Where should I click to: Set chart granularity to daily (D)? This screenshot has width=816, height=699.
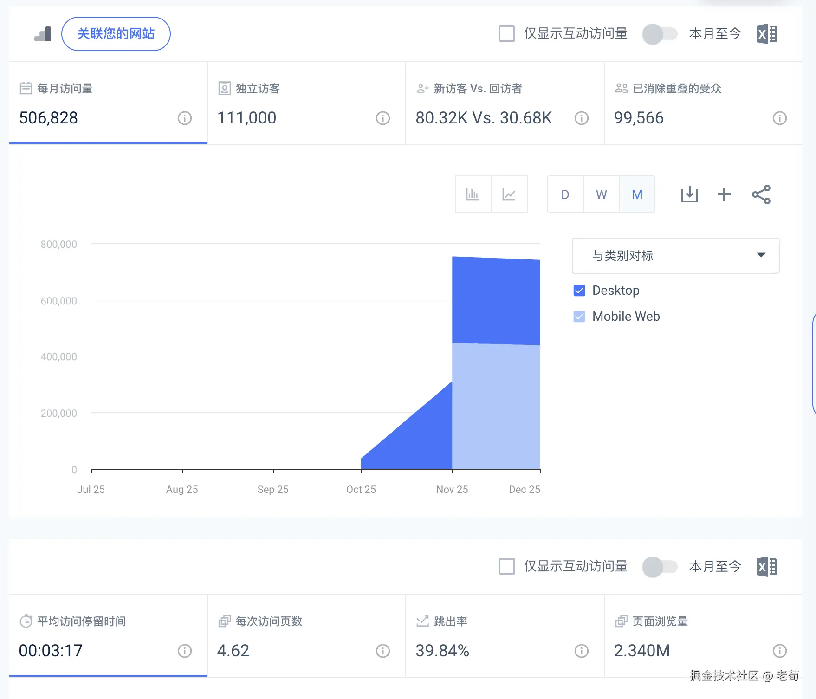(x=565, y=194)
